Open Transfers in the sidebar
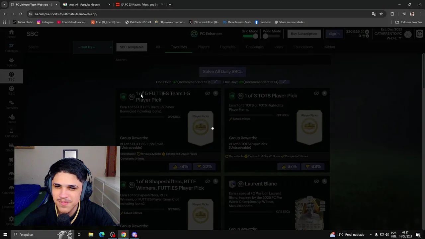The height and width of the screenshot is (239, 425). point(11,105)
